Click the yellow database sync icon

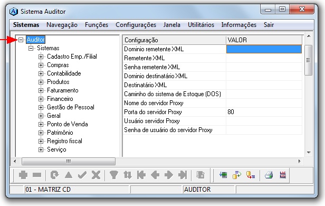[x=237, y=175]
